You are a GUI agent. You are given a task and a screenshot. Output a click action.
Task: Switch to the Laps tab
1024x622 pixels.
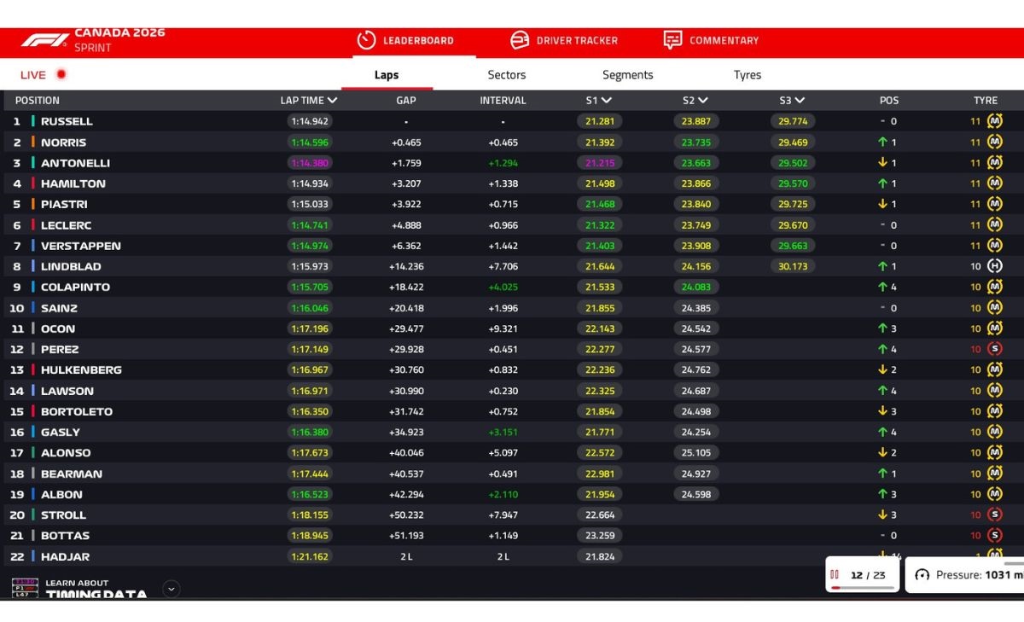[x=387, y=75]
